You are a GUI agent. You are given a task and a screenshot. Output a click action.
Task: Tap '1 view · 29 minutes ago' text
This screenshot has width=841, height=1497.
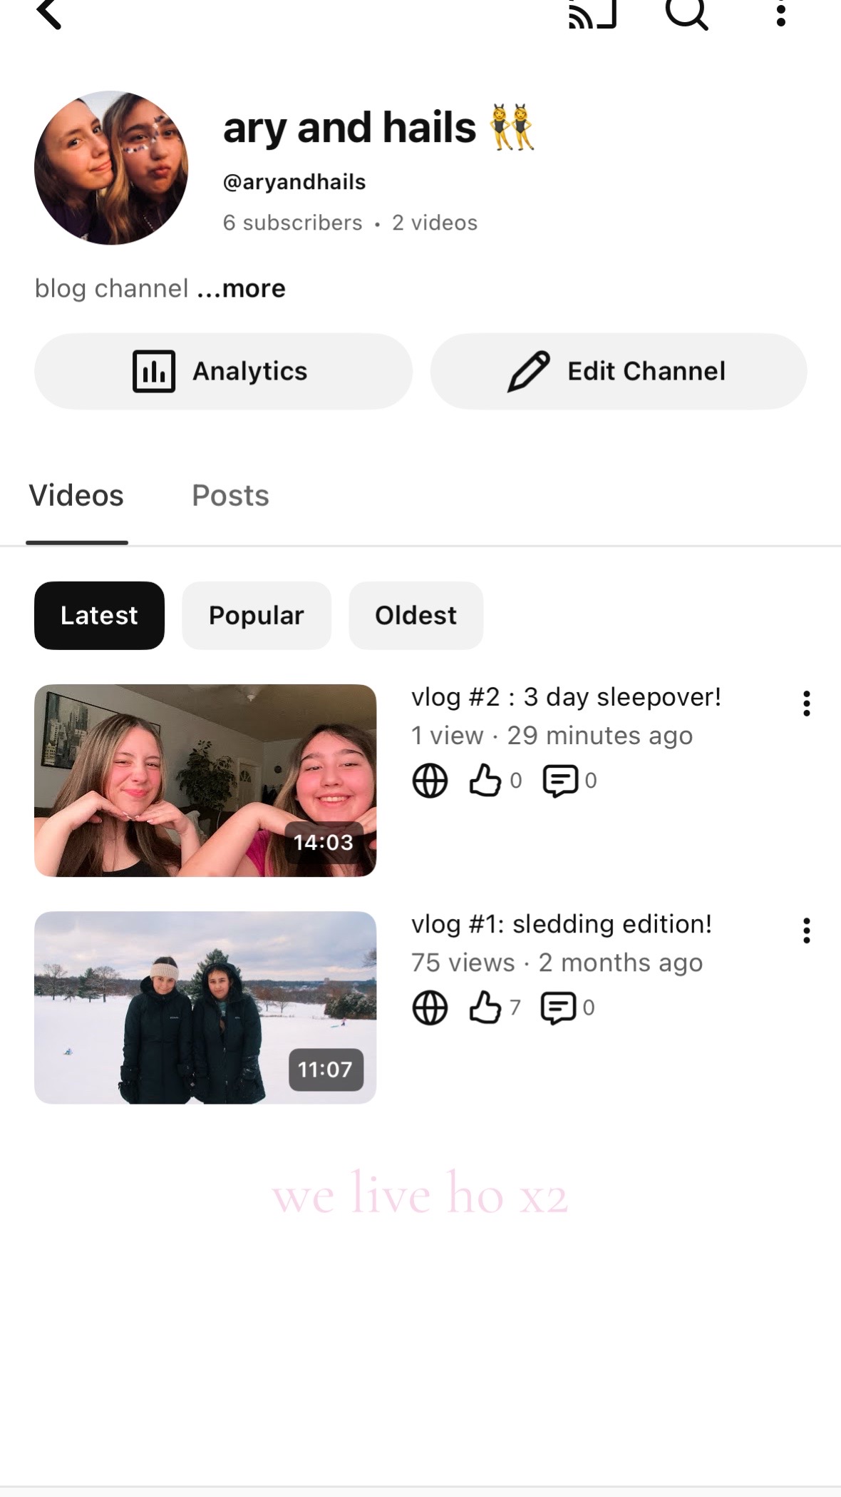point(552,736)
